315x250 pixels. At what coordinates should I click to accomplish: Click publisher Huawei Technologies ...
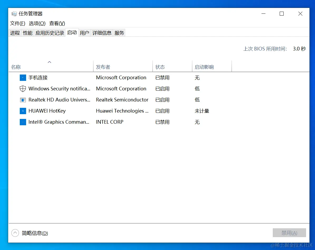(122, 111)
